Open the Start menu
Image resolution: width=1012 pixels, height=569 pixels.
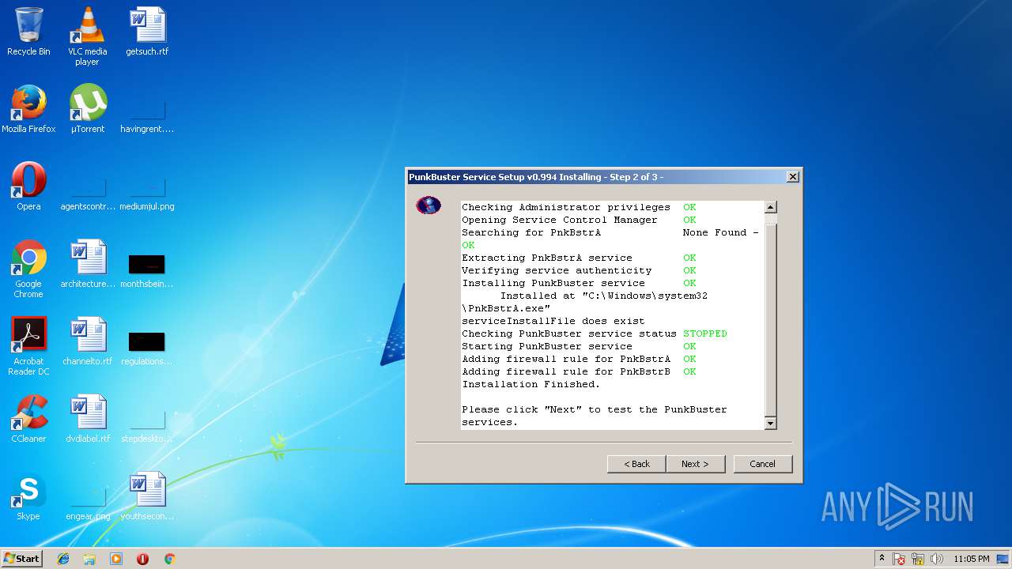[x=22, y=558]
